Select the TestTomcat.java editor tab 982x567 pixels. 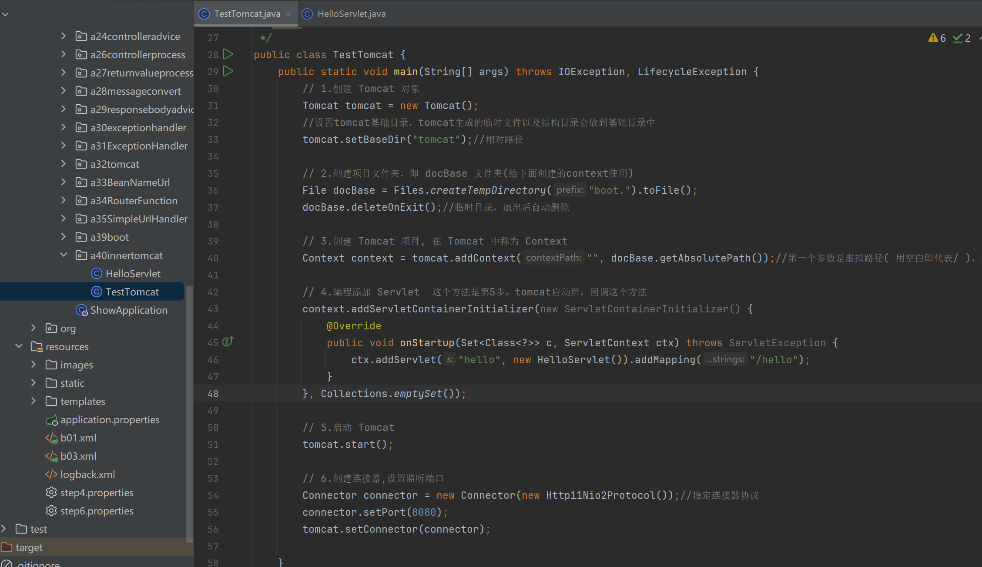246,14
